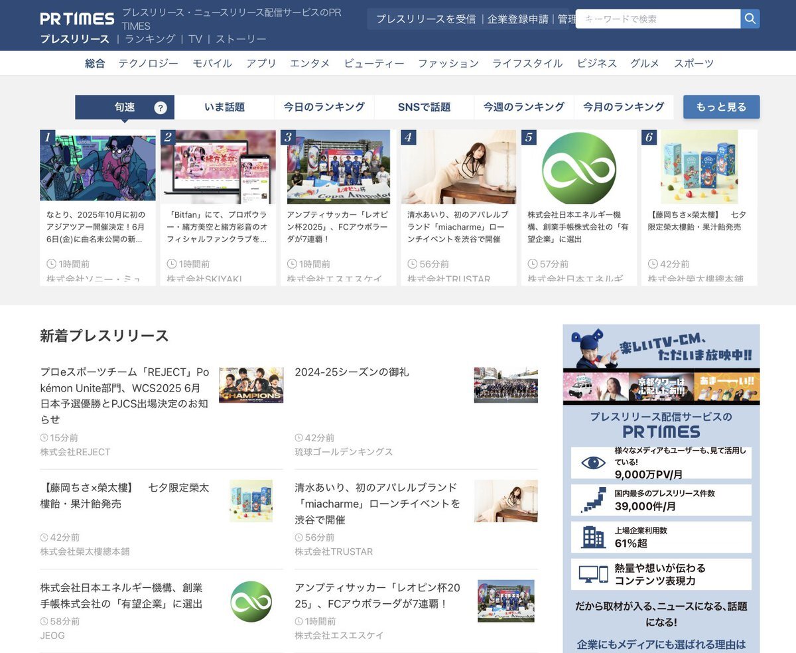Open ストーリー in header nav
This screenshot has height=653, width=796.
(x=241, y=39)
